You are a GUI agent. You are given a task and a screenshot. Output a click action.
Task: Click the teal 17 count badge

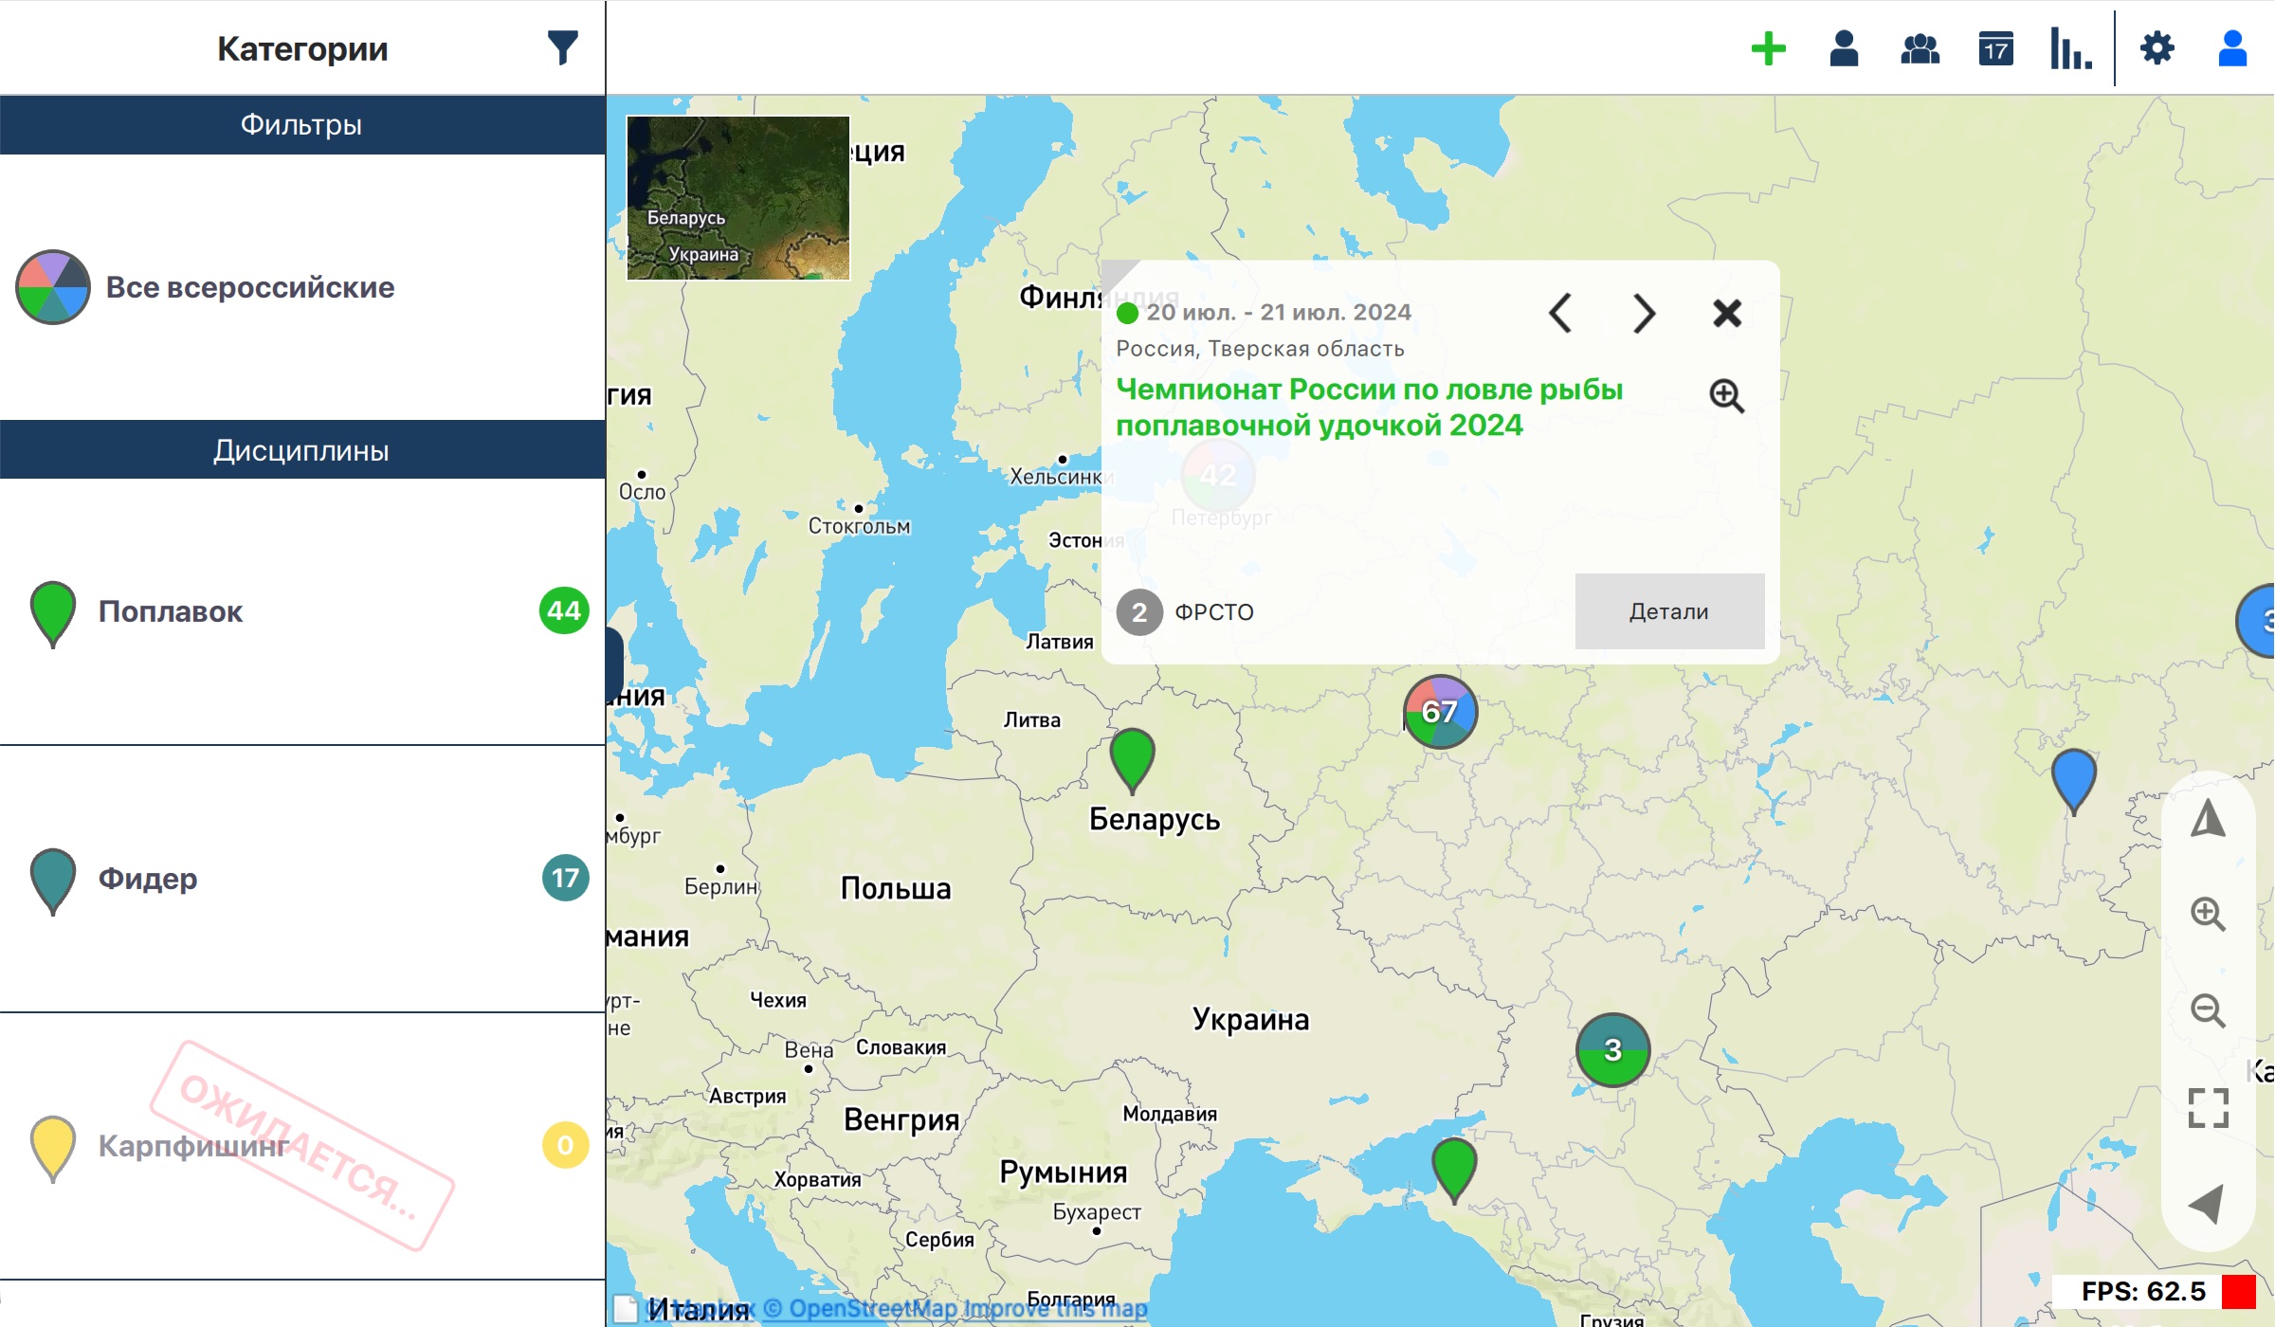(565, 879)
